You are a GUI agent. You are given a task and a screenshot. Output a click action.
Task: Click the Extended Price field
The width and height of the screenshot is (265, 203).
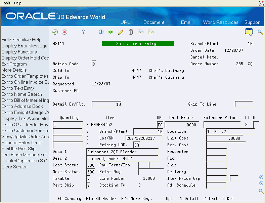coord(222,125)
